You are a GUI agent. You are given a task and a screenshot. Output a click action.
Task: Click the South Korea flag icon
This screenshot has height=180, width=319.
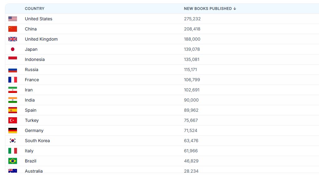13,141
